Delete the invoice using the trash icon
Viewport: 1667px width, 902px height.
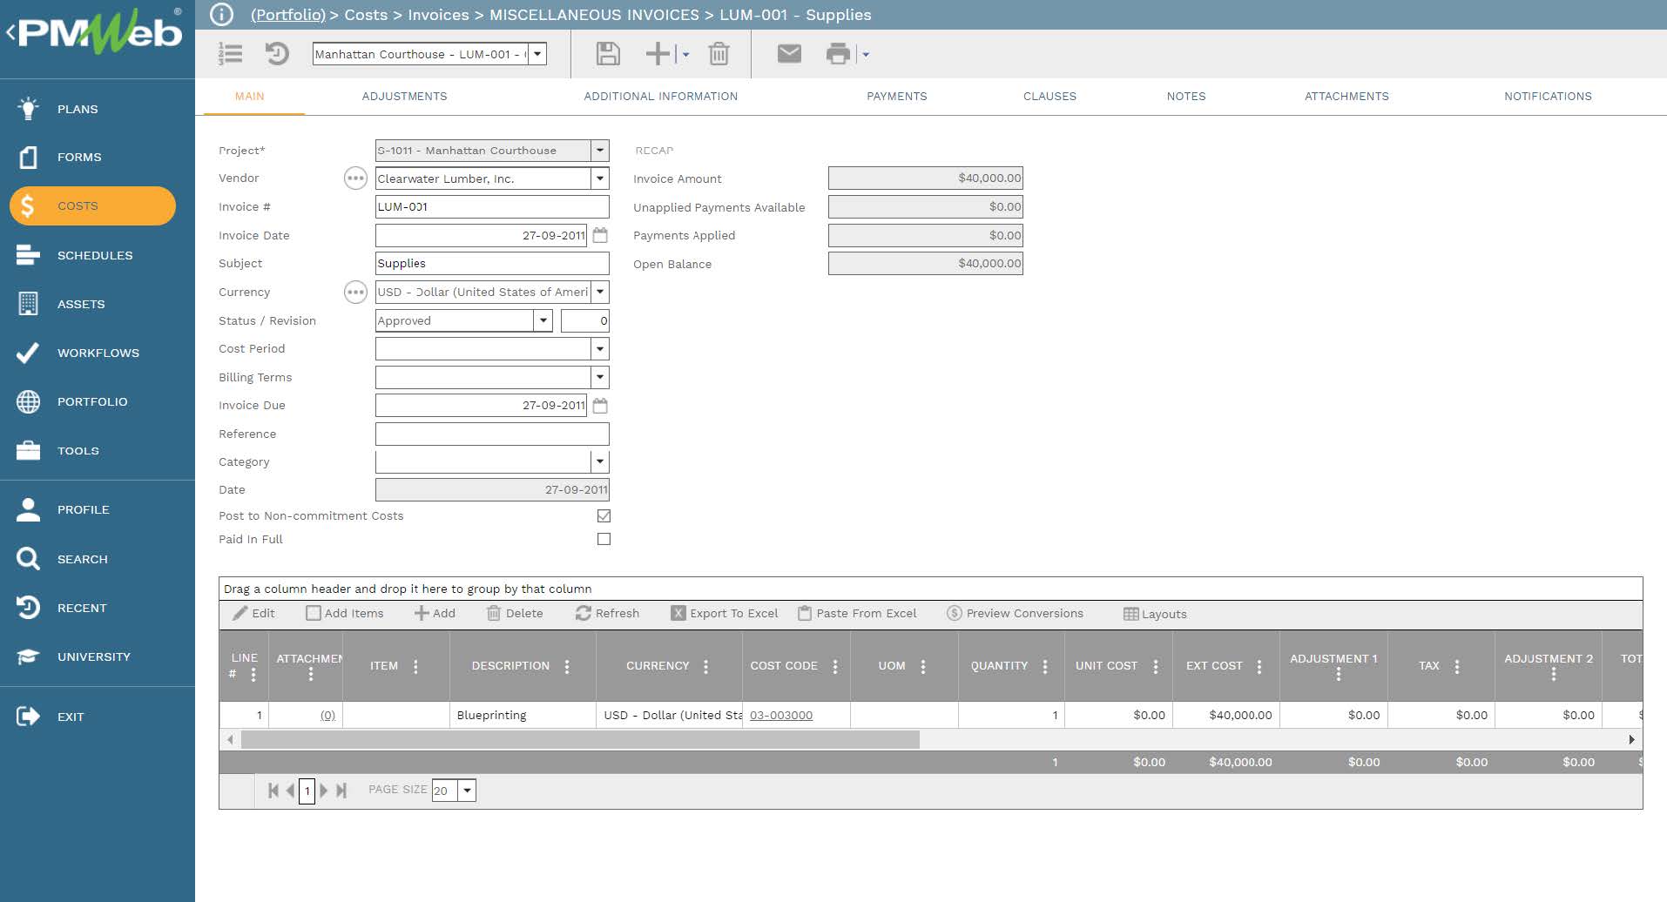(719, 54)
